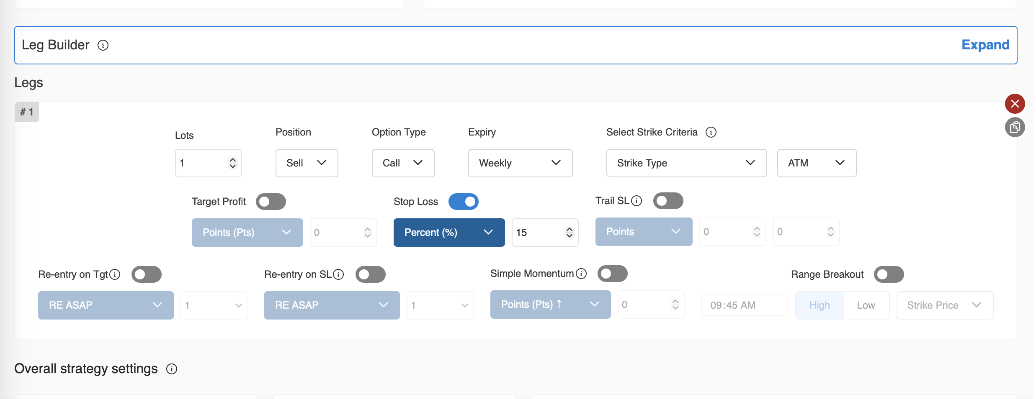Enable the Target Profit toggle

(271, 202)
